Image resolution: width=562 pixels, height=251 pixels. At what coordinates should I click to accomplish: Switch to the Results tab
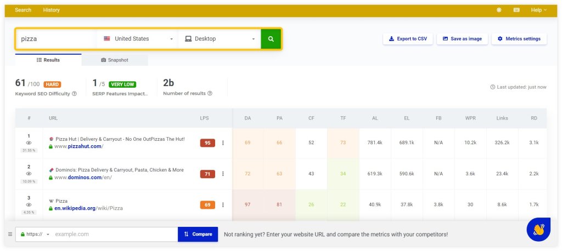point(48,60)
